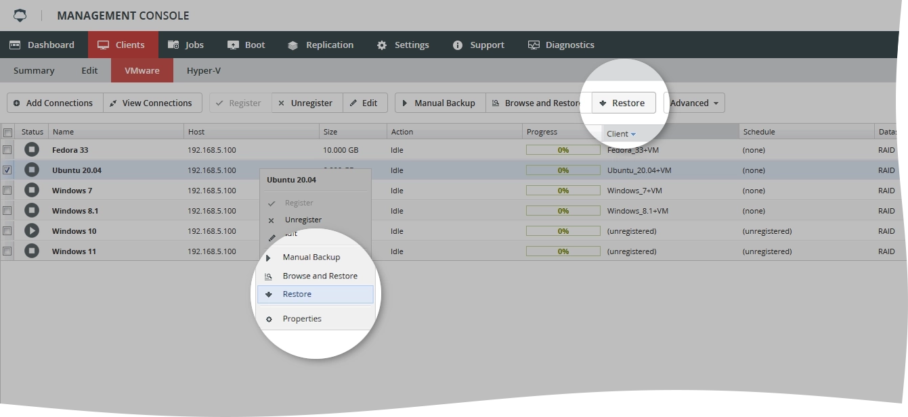
Task: Switch to the Edit subtab
Action: pyautogui.click(x=89, y=70)
